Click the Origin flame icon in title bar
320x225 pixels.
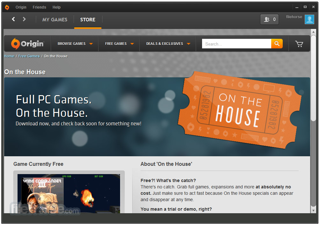pos(7,7)
